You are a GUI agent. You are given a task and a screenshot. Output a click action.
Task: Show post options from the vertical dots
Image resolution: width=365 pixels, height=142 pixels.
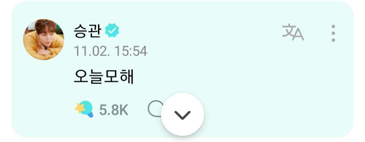click(333, 33)
